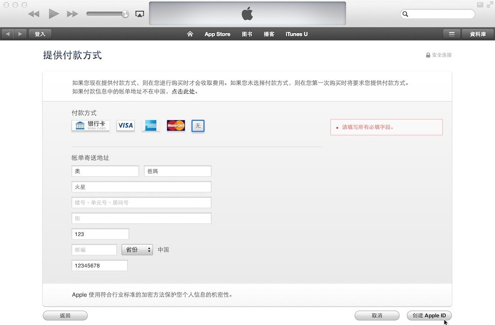This screenshot has width=495, height=325.
Task: Select 无 (none) payment method
Action: click(x=198, y=126)
